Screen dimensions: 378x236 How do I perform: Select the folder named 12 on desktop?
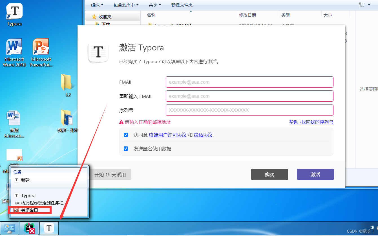[x=68, y=86]
